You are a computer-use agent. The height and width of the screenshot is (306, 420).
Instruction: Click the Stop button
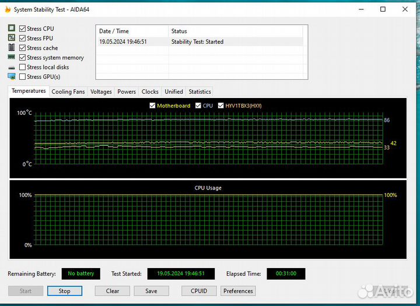coord(65,291)
